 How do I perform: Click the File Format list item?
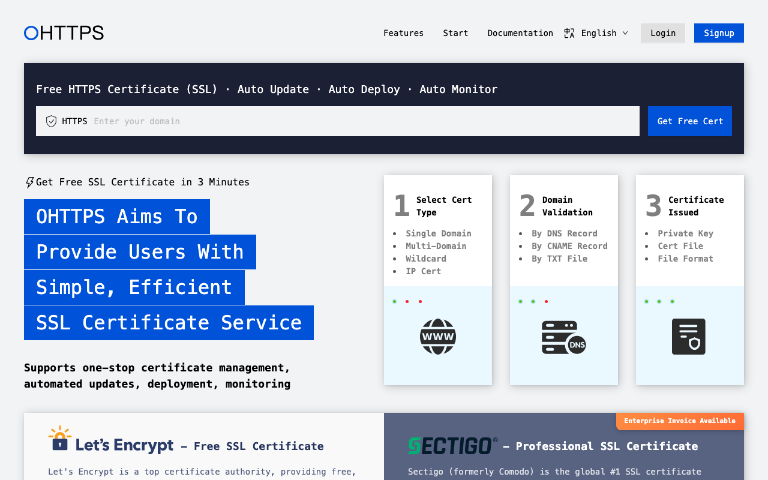[x=686, y=259]
